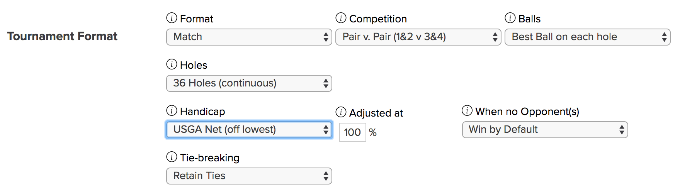Click the info icon beside Tie-breaking
The height and width of the screenshot is (193, 680).
pos(172,157)
